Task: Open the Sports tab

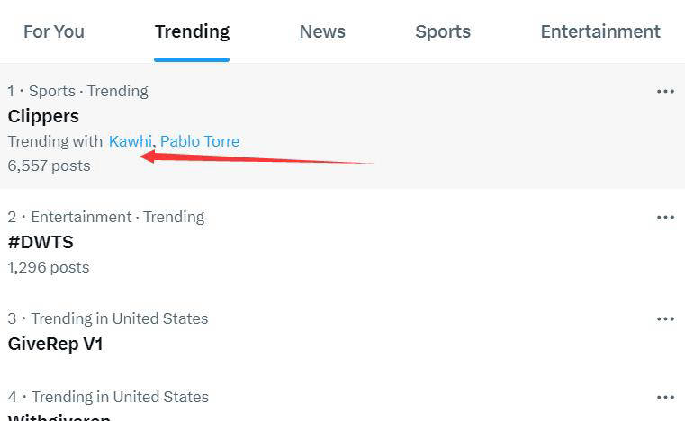Action: (x=443, y=31)
